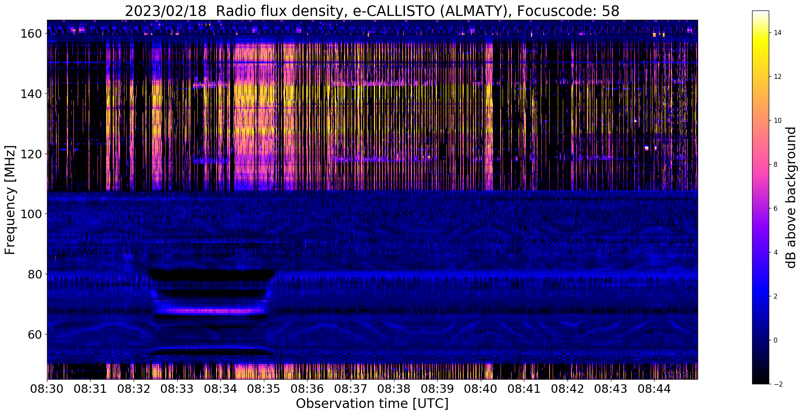
Task: Click the plot title mentioning e-CALLISTO (ALMATY)
Action: pyautogui.click(x=372, y=11)
